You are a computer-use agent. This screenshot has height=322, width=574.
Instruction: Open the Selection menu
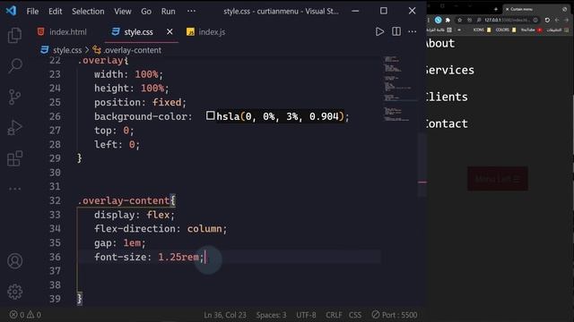point(88,12)
